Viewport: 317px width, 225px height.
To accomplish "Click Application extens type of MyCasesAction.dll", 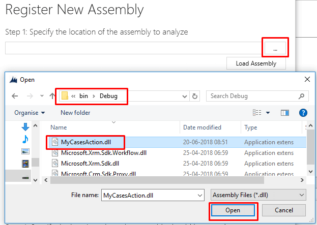I will tap(269, 142).
